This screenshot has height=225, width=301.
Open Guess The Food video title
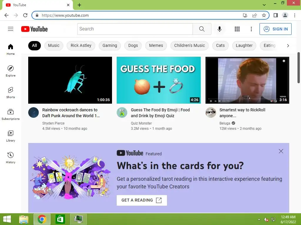160,113
